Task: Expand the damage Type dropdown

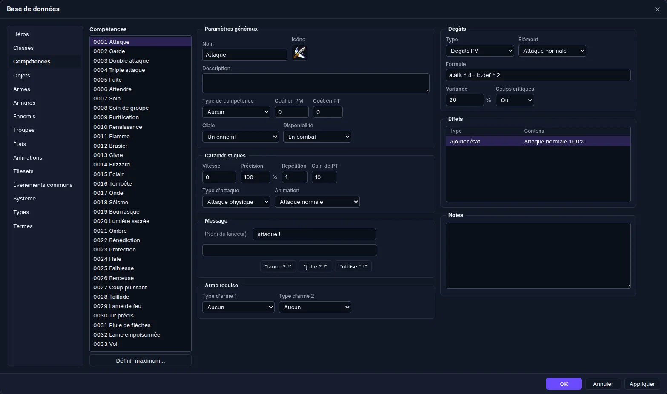Action: pyautogui.click(x=480, y=51)
